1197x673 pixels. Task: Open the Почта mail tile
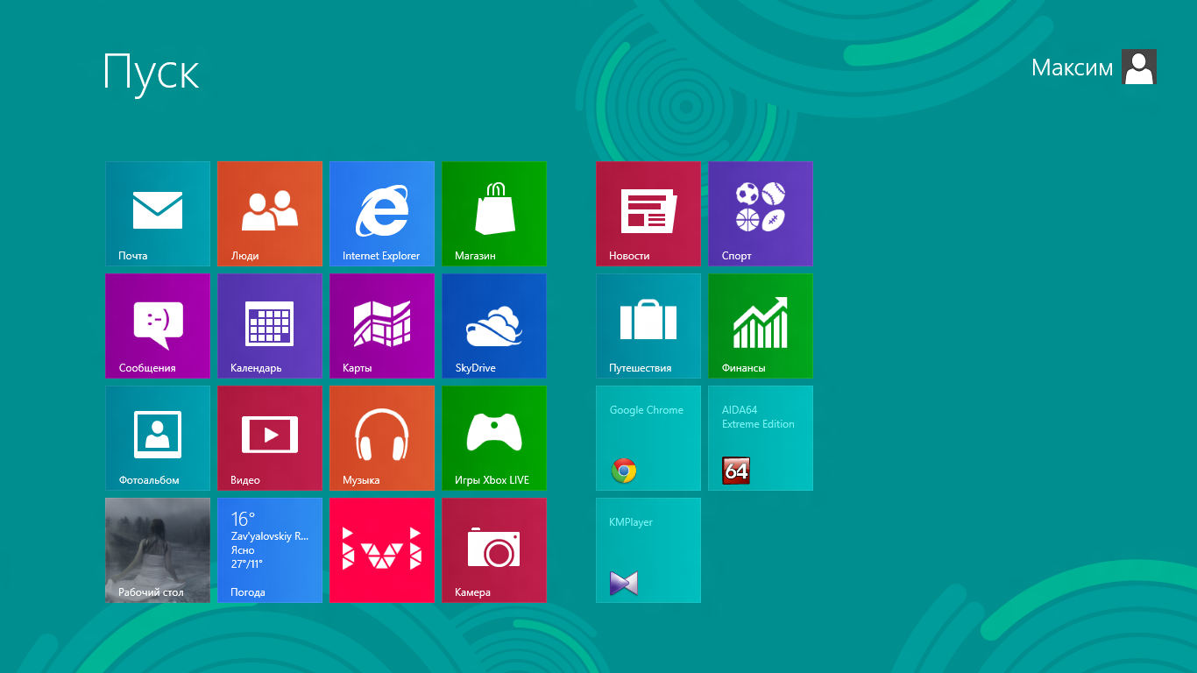coord(158,213)
